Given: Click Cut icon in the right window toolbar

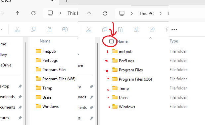Looking at the screenshot, I should tap(89, 30).
